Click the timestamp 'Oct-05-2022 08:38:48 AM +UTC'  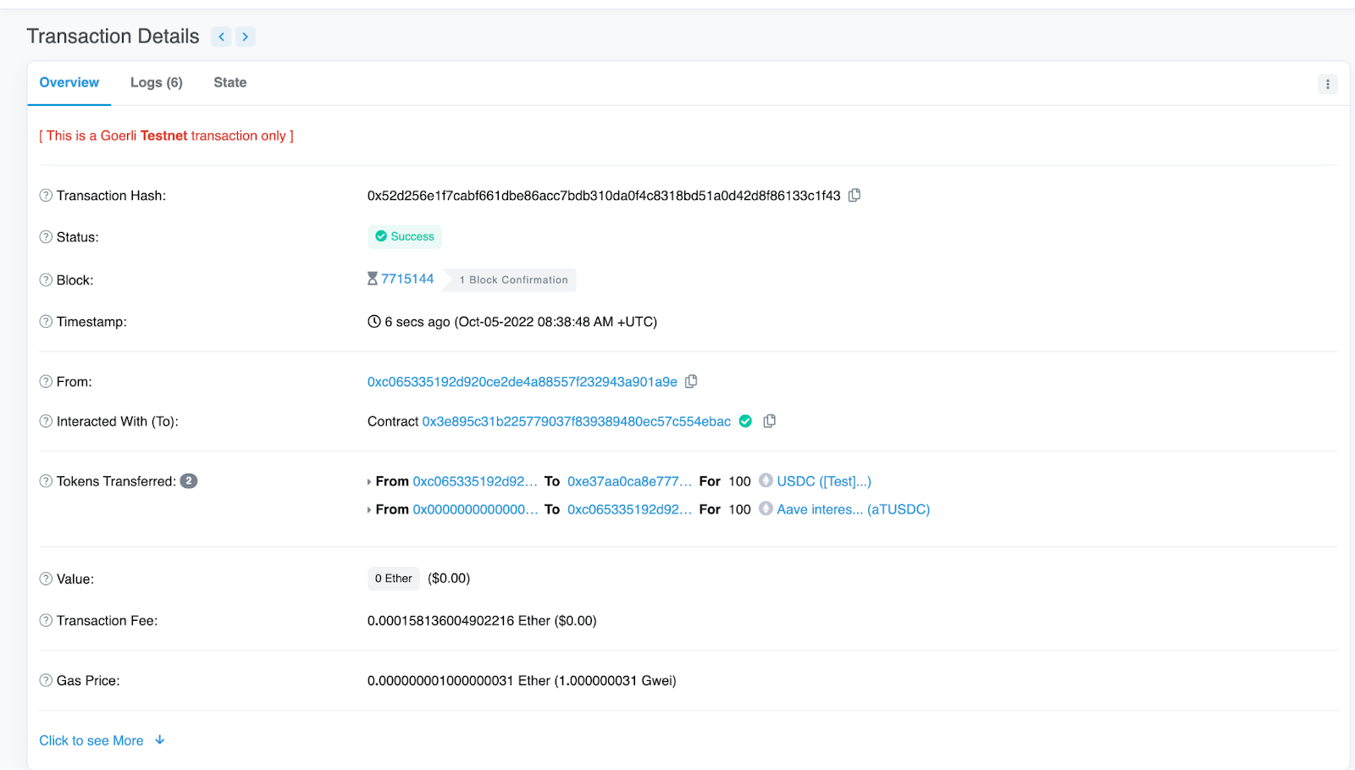(556, 322)
